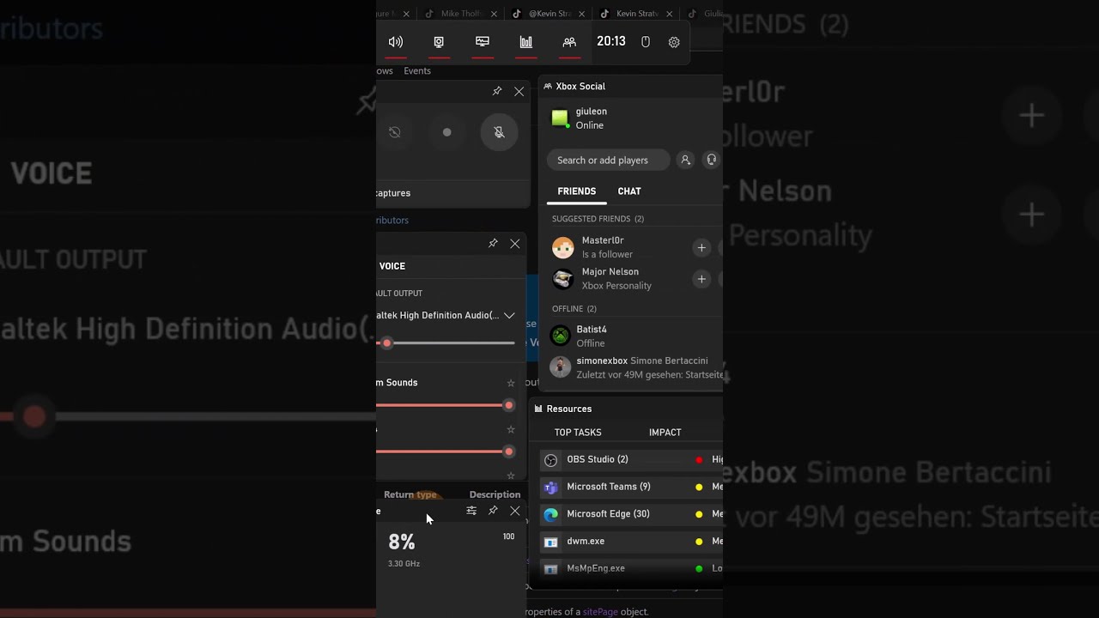Viewport: 1099px width, 618px height.
Task: Favorite System Sounds with its star
Action: pos(511,383)
